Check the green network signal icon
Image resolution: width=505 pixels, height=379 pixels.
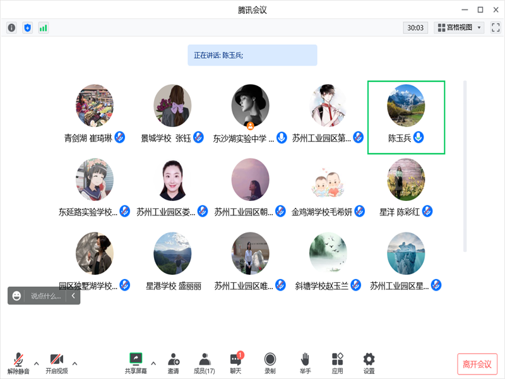(x=43, y=28)
